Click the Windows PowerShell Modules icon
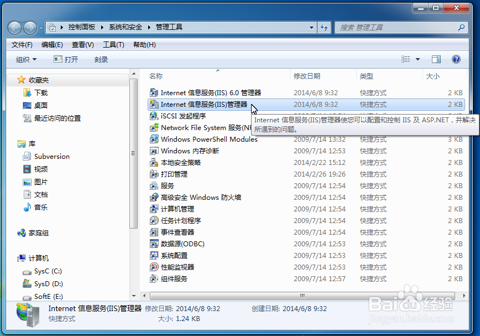 pyautogui.click(x=154, y=139)
